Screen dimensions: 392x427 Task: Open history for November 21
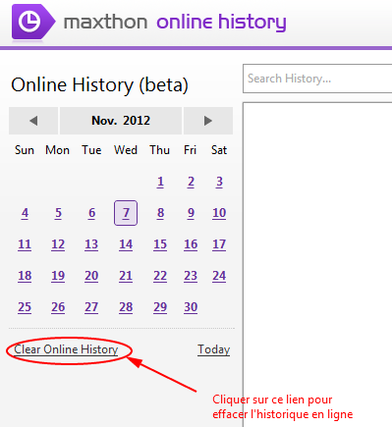tap(126, 276)
